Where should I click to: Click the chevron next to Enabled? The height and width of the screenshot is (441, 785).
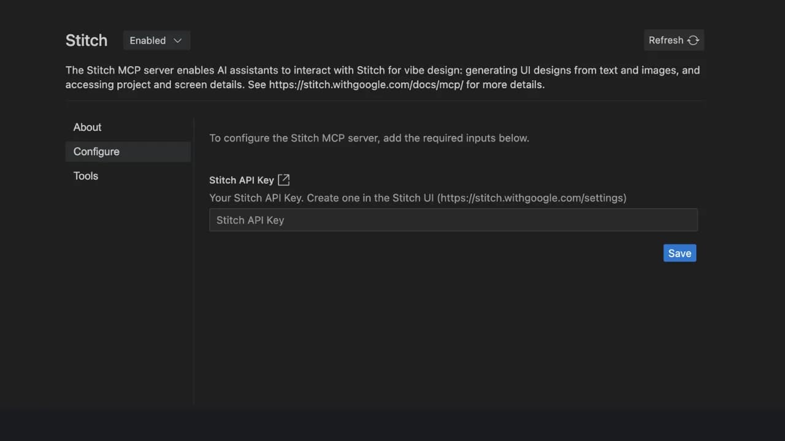pos(177,40)
